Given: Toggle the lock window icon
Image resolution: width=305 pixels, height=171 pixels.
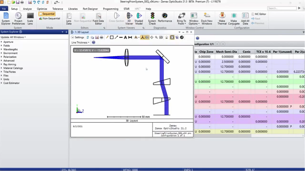Looking at the screenshot, I should [x=166, y=38].
